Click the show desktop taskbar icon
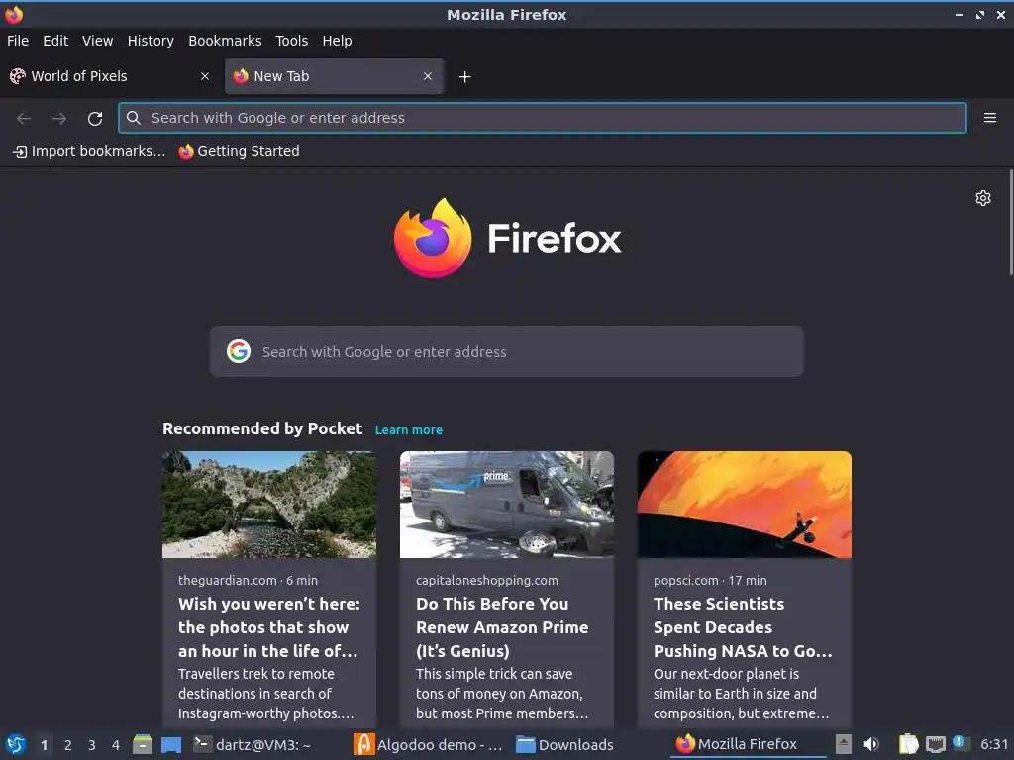The width and height of the screenshot is (1014, 760). 171,745
